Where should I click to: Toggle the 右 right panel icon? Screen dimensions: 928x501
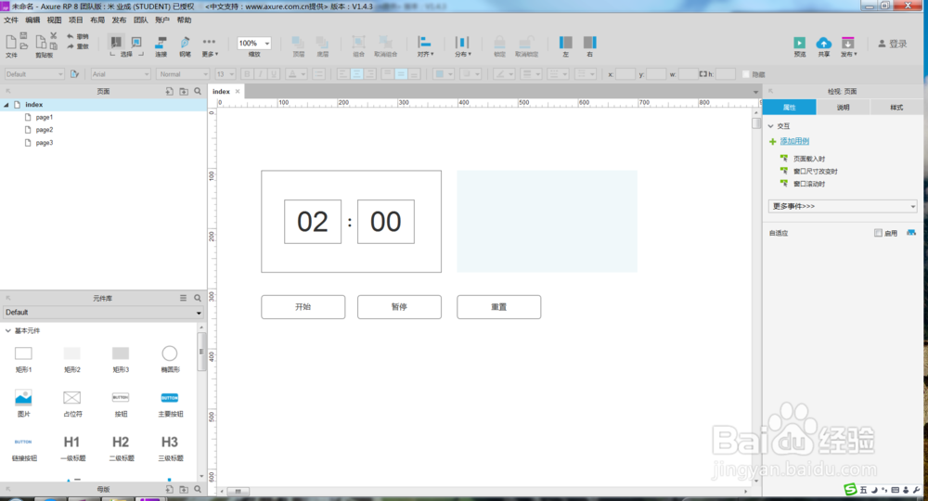click(x=589, y=42)
